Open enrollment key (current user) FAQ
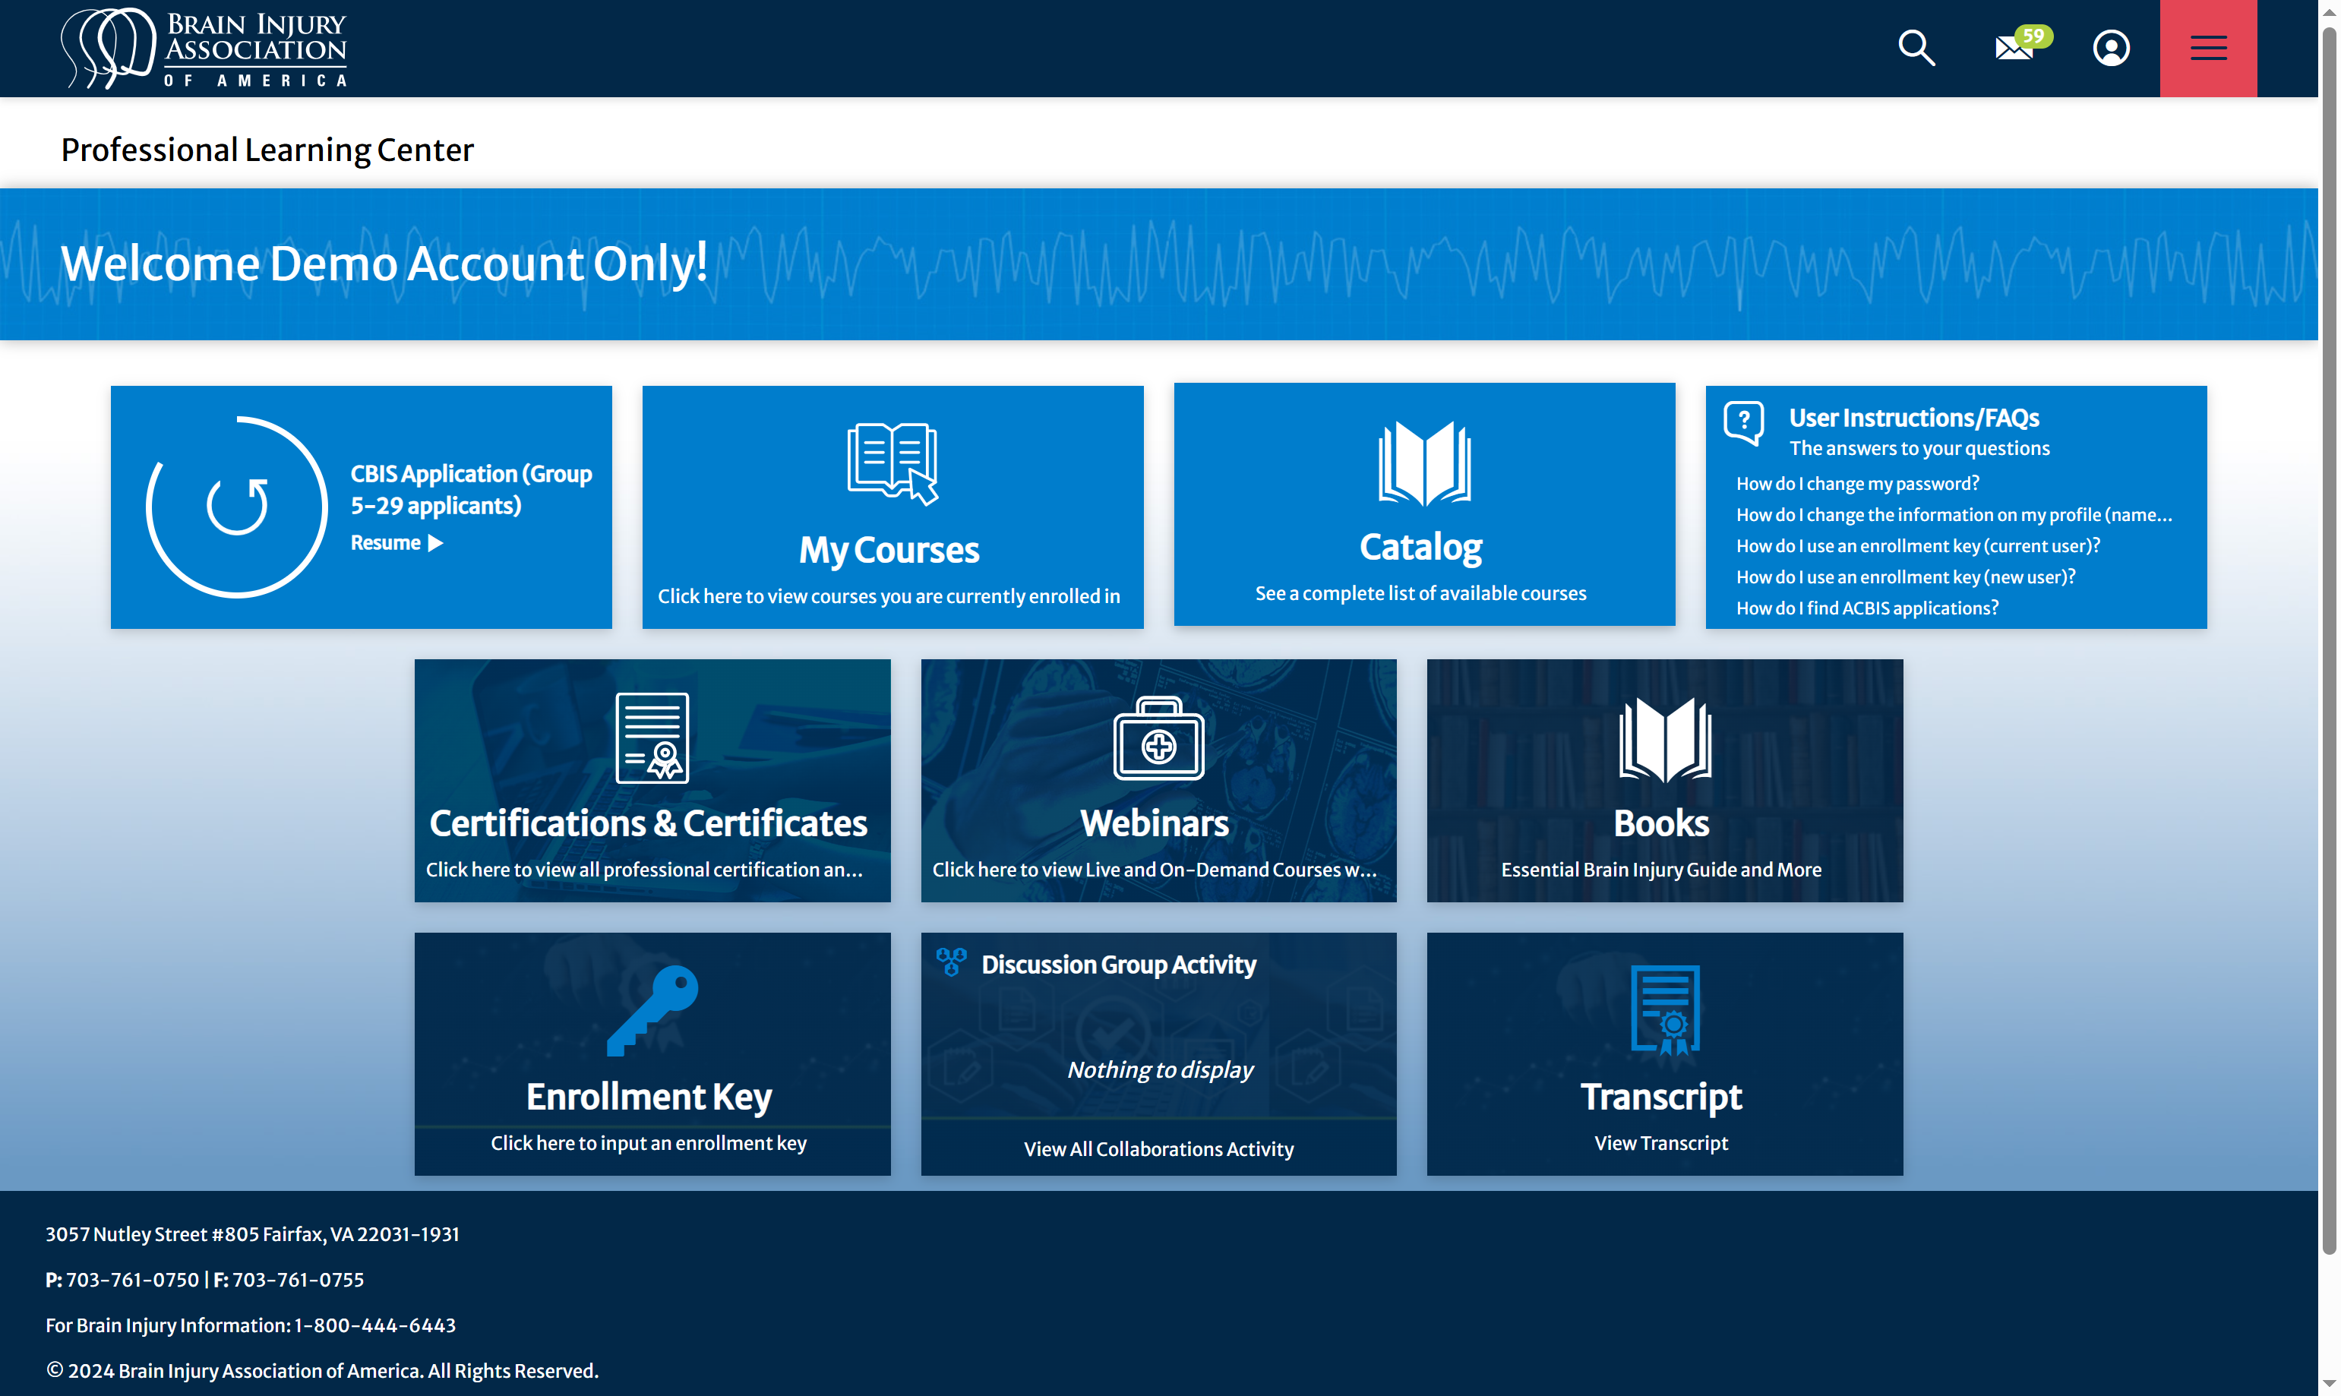This screenshot has width=2341, height=1396. [x=1917, y=545]
